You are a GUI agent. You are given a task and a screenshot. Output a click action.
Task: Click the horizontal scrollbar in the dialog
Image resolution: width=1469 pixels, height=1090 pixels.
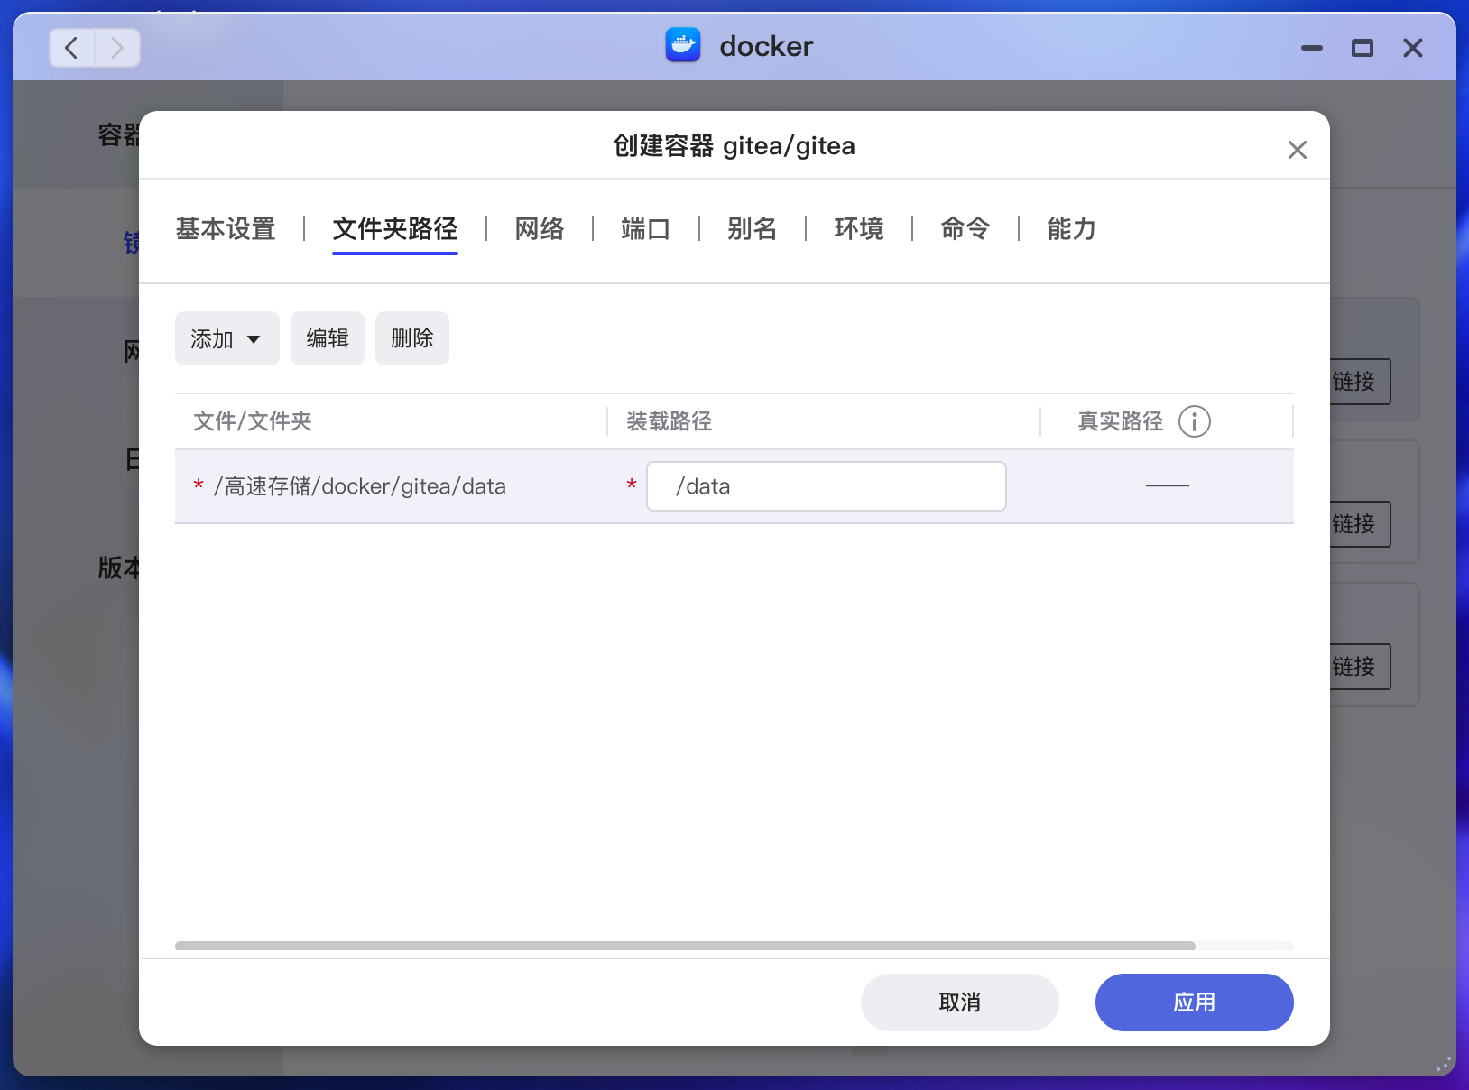685,946
